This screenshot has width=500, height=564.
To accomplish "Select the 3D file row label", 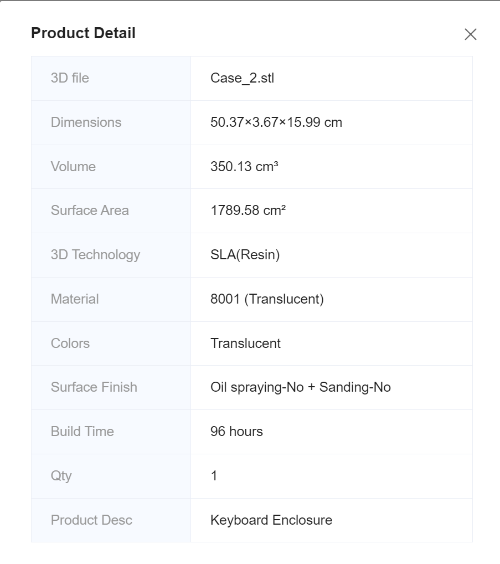I will click(x=70, y=78).
